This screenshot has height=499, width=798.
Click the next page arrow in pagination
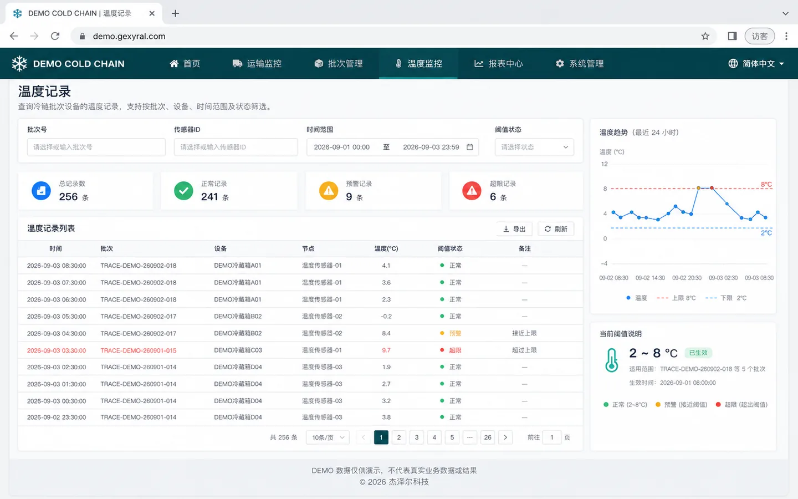(x=505, y=437)
